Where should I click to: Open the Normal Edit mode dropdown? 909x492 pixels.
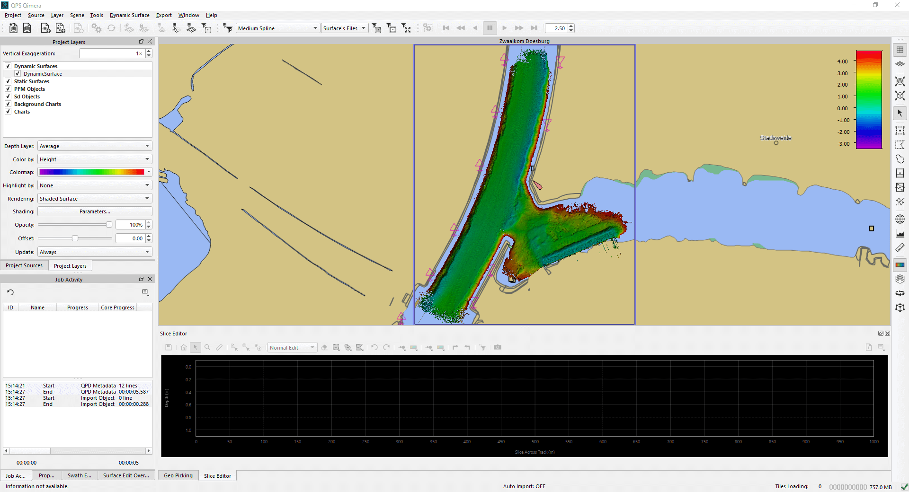tap(292, 348)
